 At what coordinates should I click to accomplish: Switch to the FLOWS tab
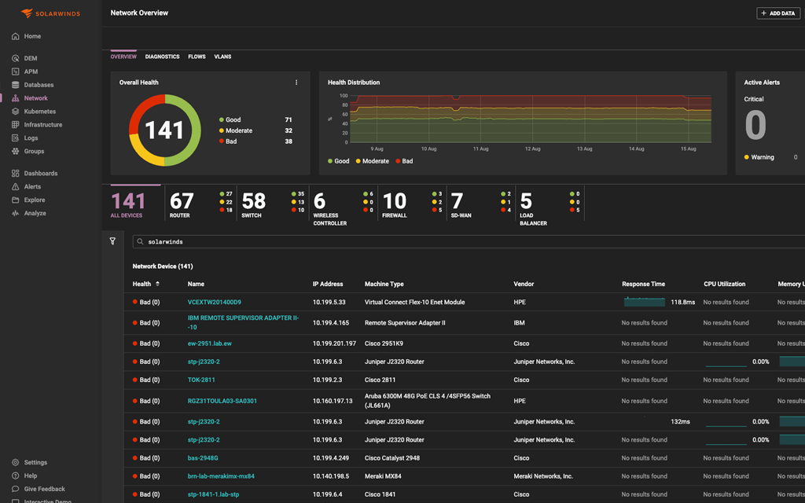pos(197,56)
